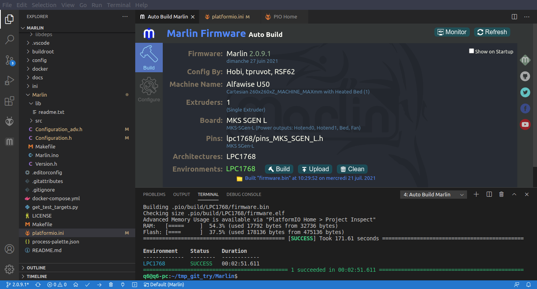Image resolution: width=537 pixels, height=289 pixels.
Task: Open Auto Build Marlin sidebar icon
Action: click(9, 142)
